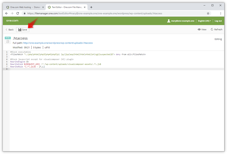The image size is (227, 154).
Task: Open the Chrome three-dot menu
Action: click(221, 13)
